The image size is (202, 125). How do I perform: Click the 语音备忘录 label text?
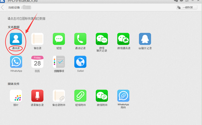point(37,105)
